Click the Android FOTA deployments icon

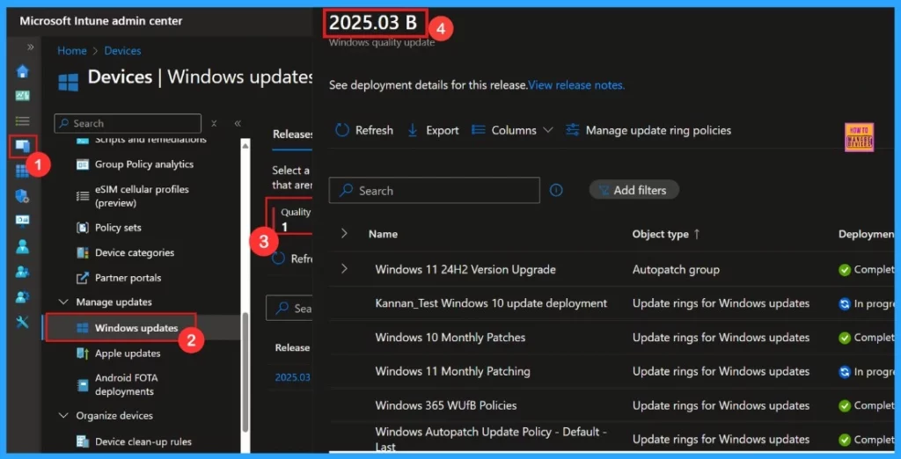point(83,385)
